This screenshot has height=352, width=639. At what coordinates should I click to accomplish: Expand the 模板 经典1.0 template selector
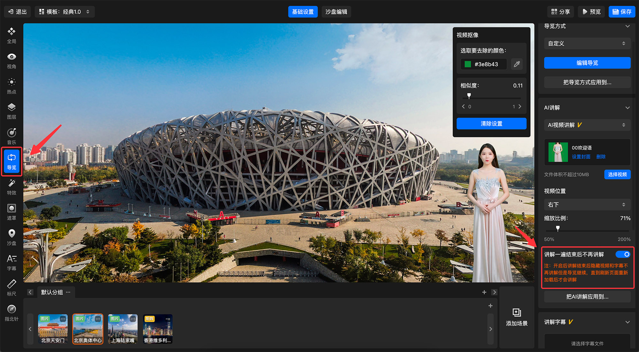65,12
